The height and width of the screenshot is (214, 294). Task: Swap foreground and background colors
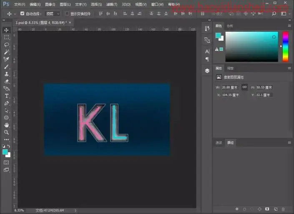pyautogui.click(x=9, y=146)
